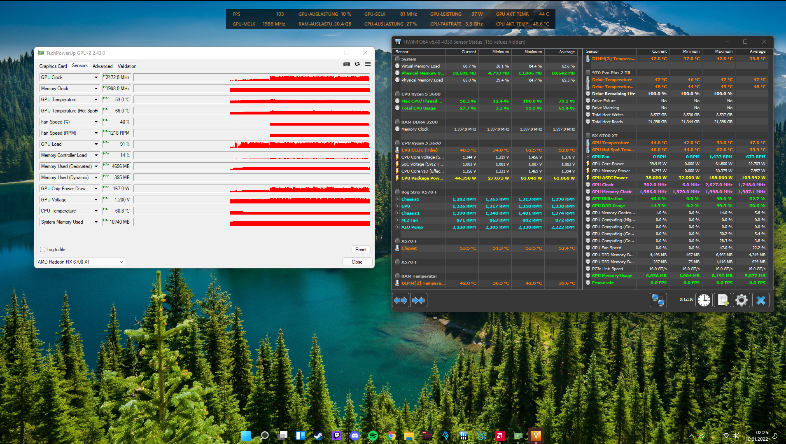The image size is (786, 444).
Task: Open Discord from the taskbar
Action: 355,435
